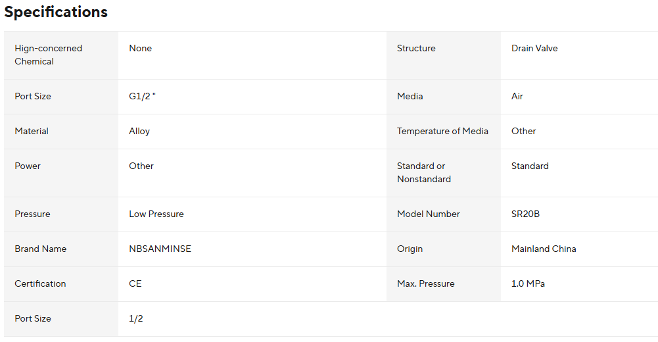Select the Model Number label

point(429,214)
